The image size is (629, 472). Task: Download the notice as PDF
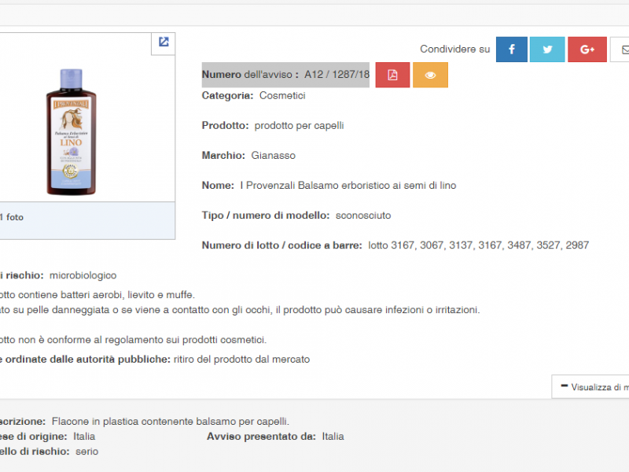click(x=392, y=75)
